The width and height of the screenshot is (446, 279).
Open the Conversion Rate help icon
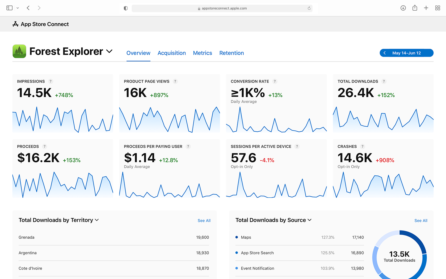point(275,81)
